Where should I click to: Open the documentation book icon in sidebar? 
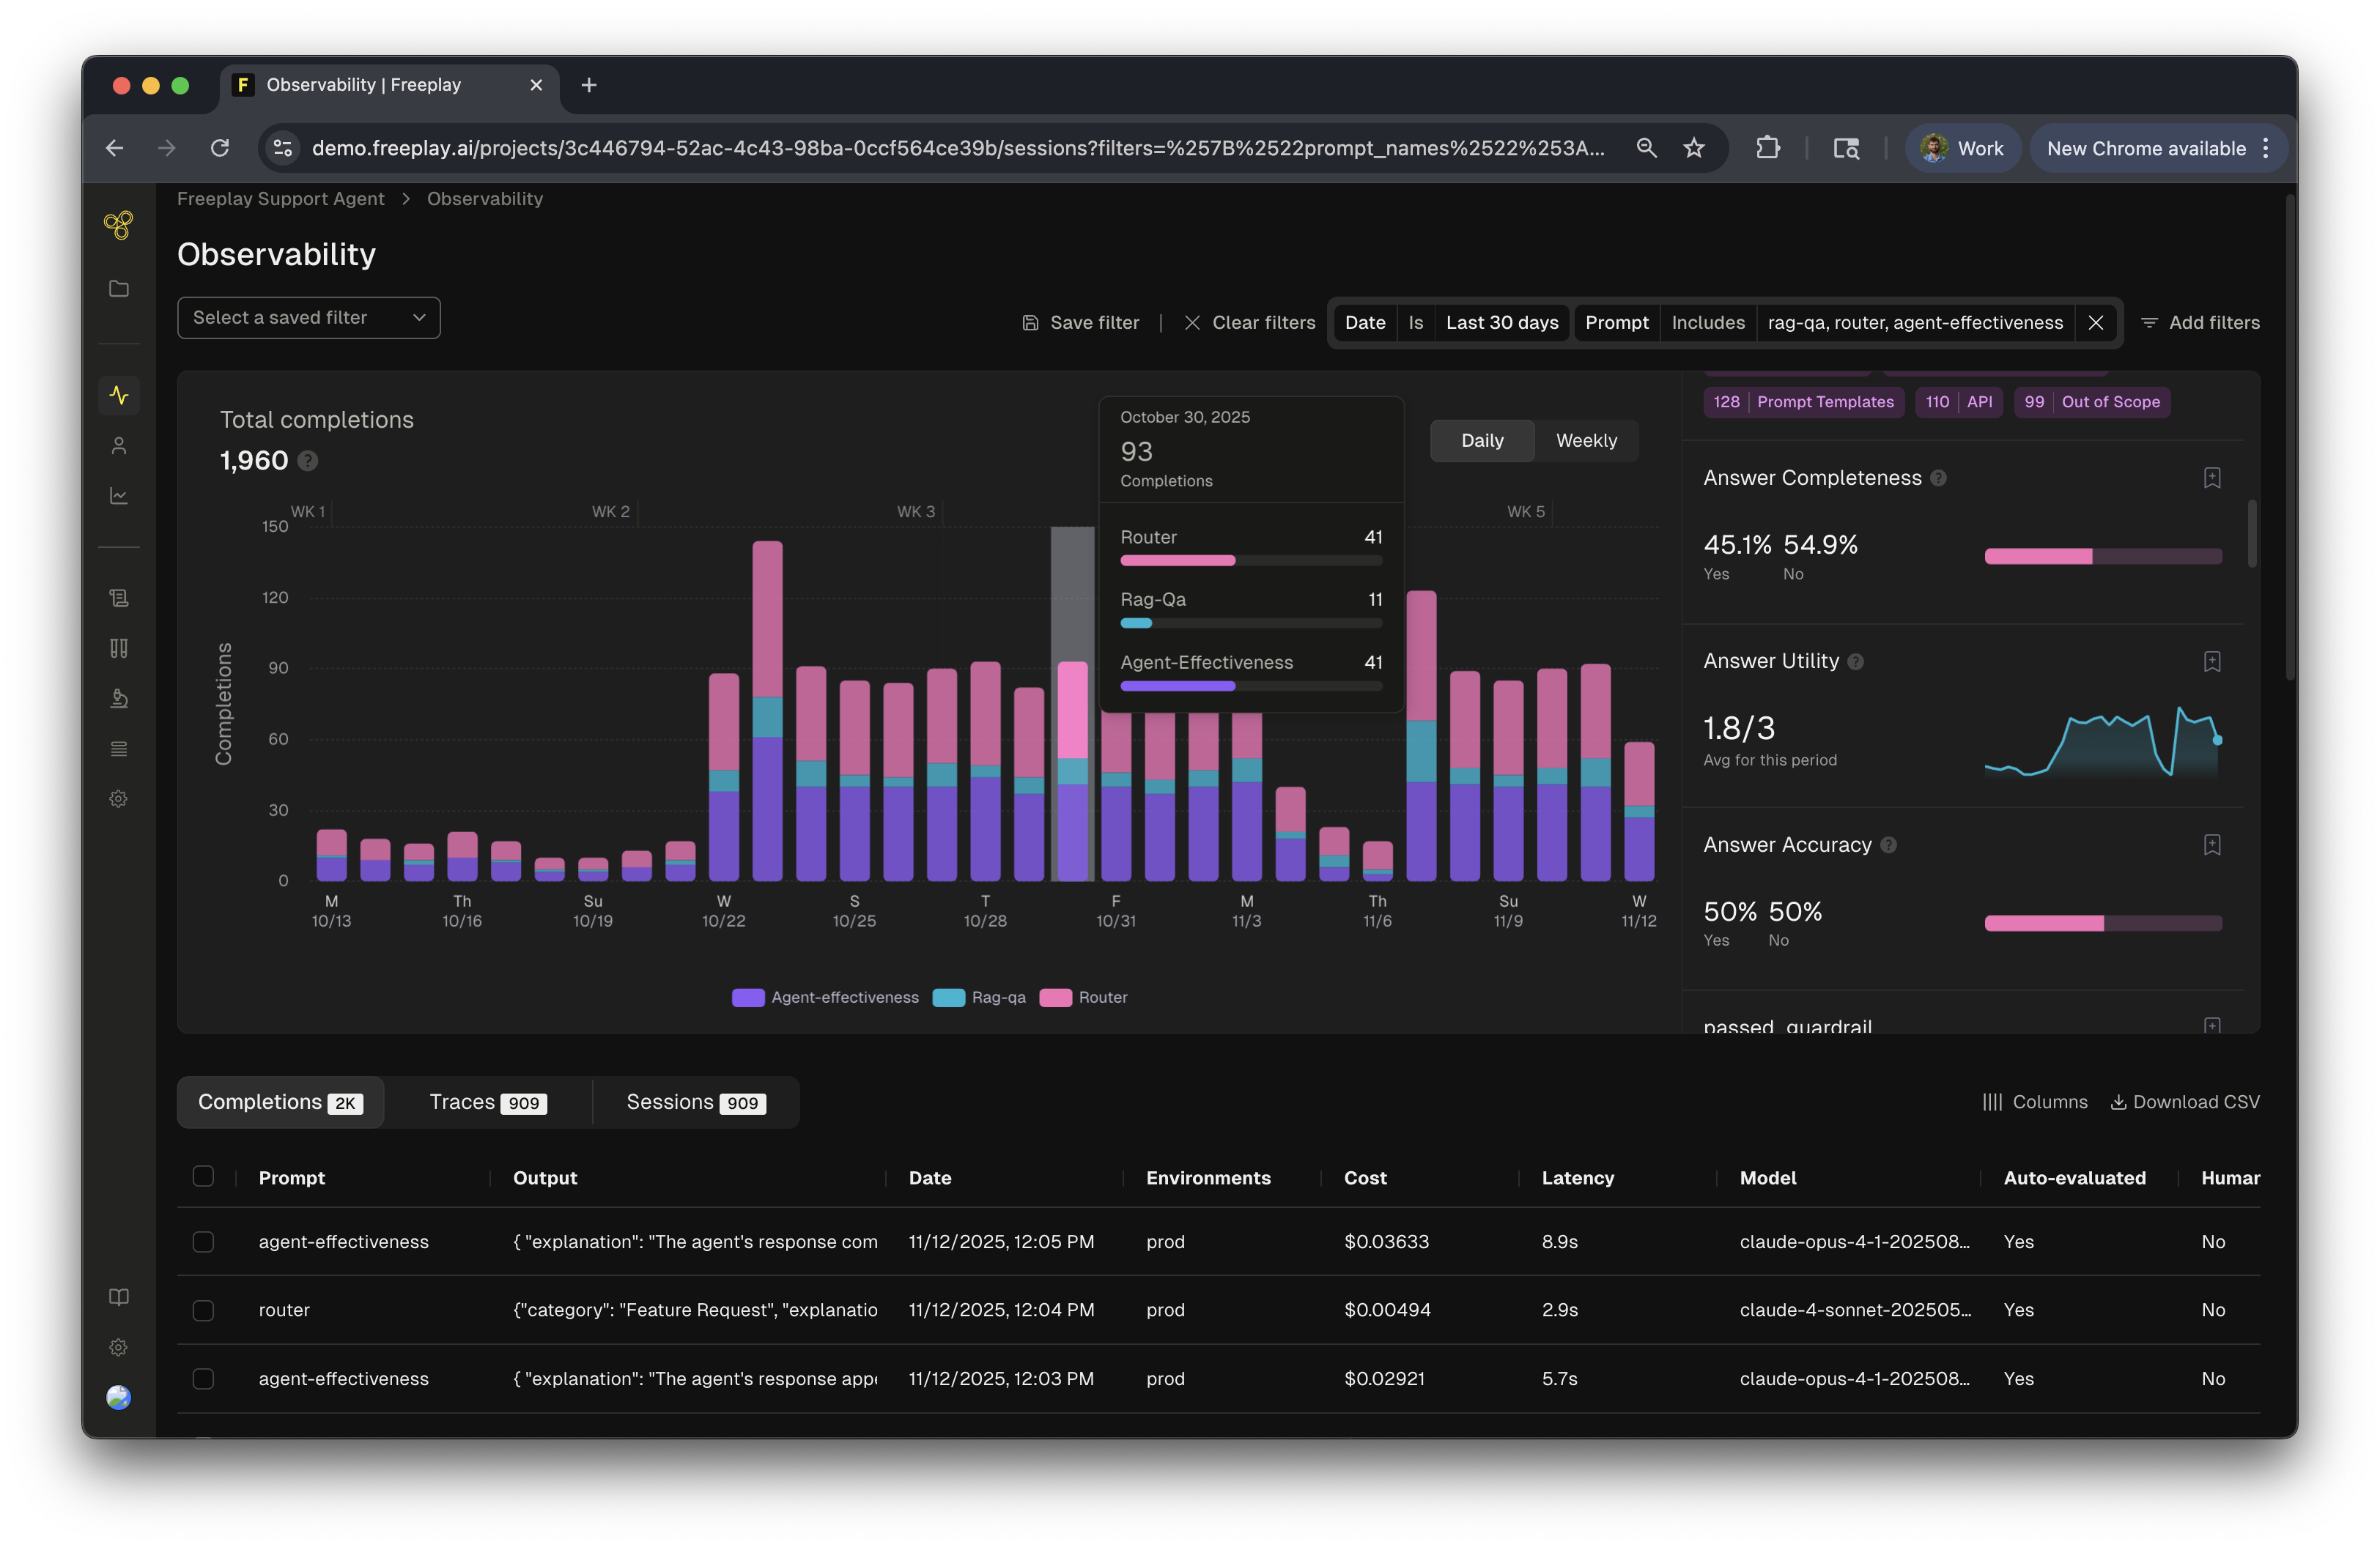pyautogui.click(x=119, y=1297)
